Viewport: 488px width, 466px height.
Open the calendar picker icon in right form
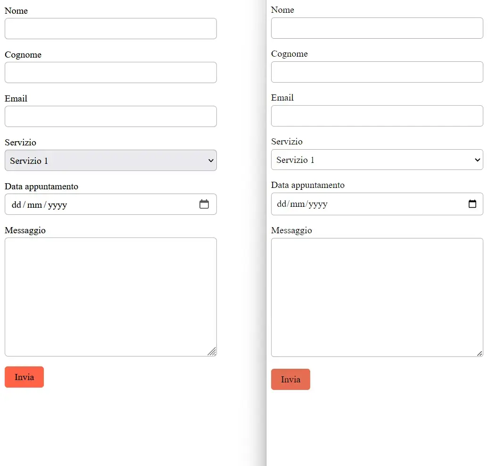coord(472,203)
